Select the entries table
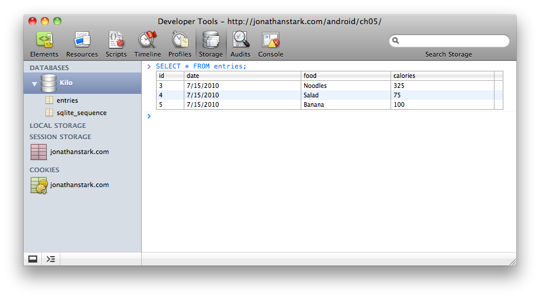The width and height of the screenshot is (540, 298). [67, 100]
